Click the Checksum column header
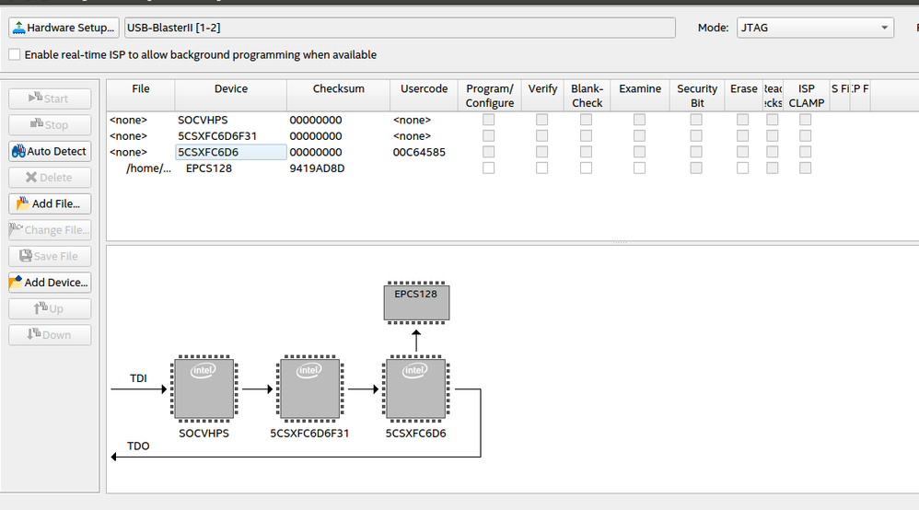The height and width of the screenshot is (510, 919). coord(338,89)
